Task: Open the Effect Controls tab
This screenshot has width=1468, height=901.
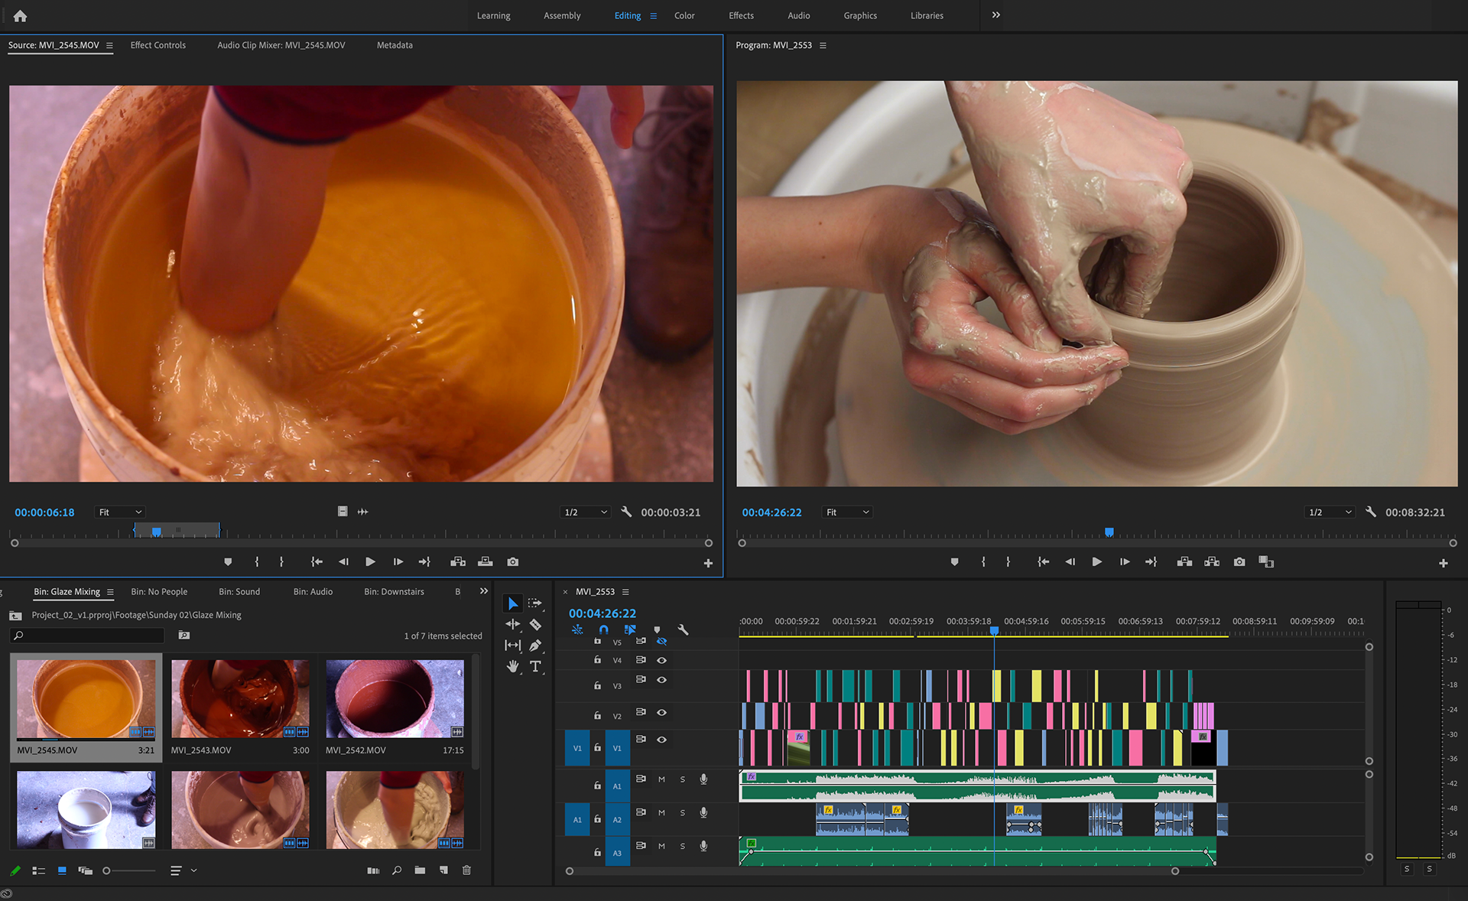Action: pos(158,45)
